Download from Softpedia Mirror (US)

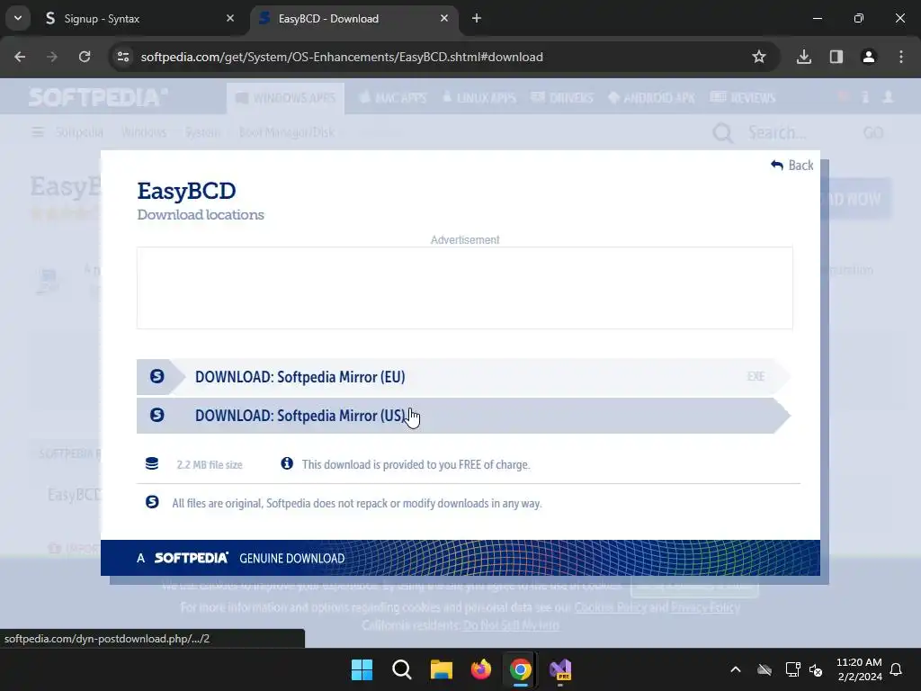coord(463,416)
